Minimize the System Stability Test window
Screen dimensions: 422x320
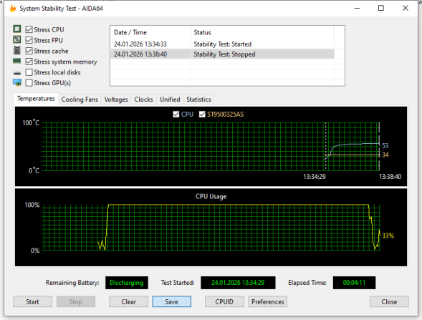[x=357, y=9]
